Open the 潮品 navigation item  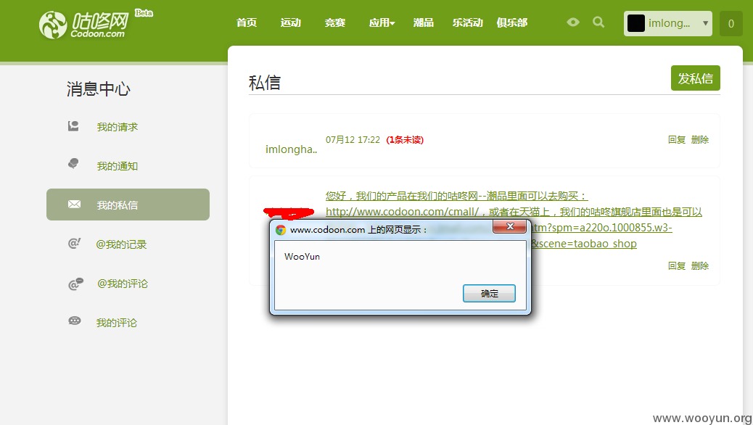(423, 22)
